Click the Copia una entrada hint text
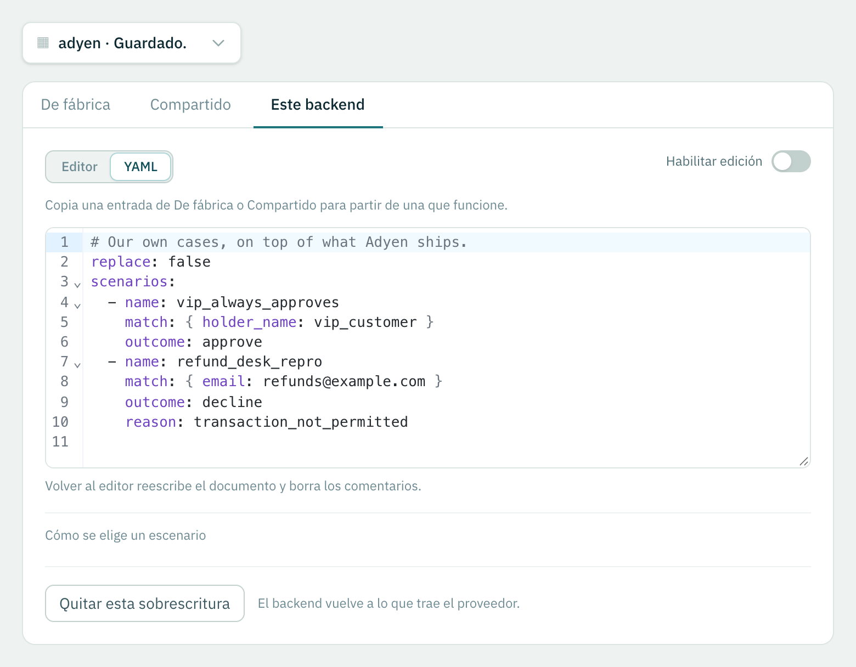 coord(277,205)
